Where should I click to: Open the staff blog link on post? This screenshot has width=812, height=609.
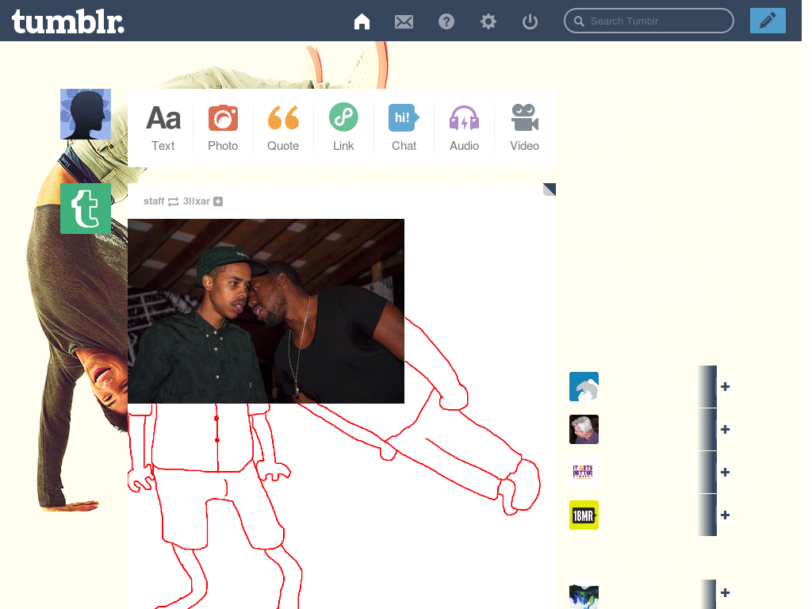[154, 201]
